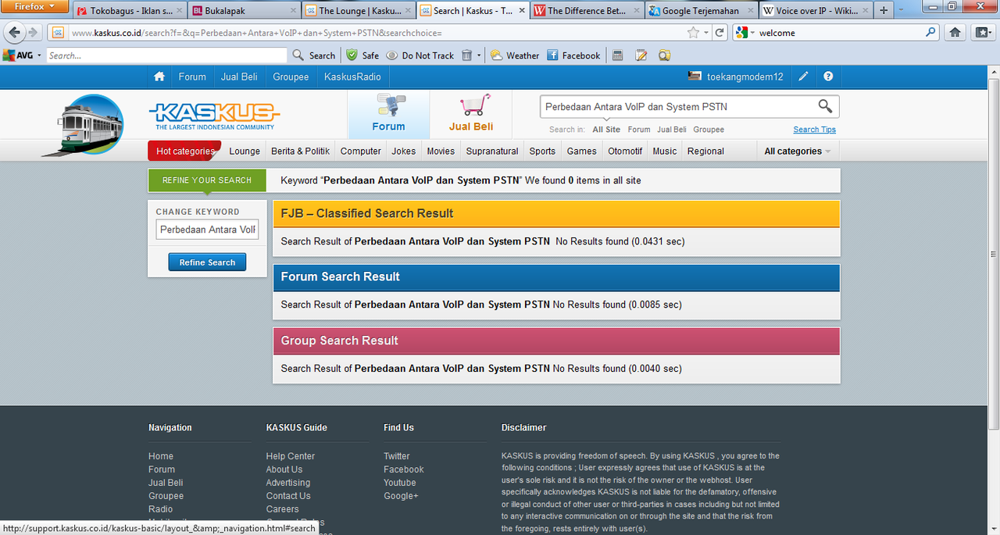Image resolution: width=1000 pixels, height=535 pixels.
Task: Click the Kaskus main search input field
Action: pyautogui.click(x=677, y=106)
